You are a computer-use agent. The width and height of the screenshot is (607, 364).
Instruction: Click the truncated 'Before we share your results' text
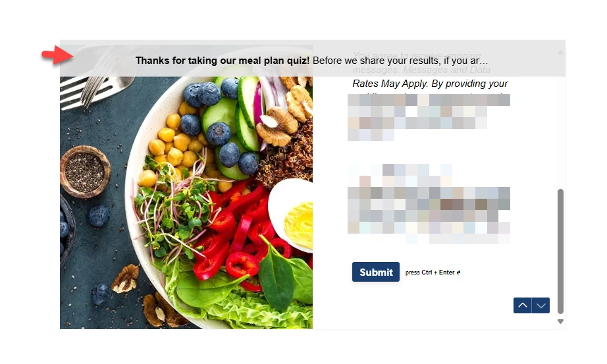coord(400,61)
